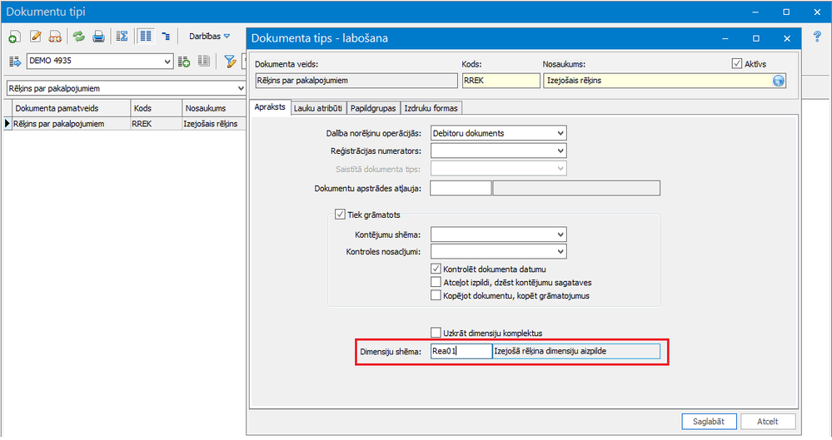Click the Izejošais rēķins cell in the list

[x=214, y=124]
